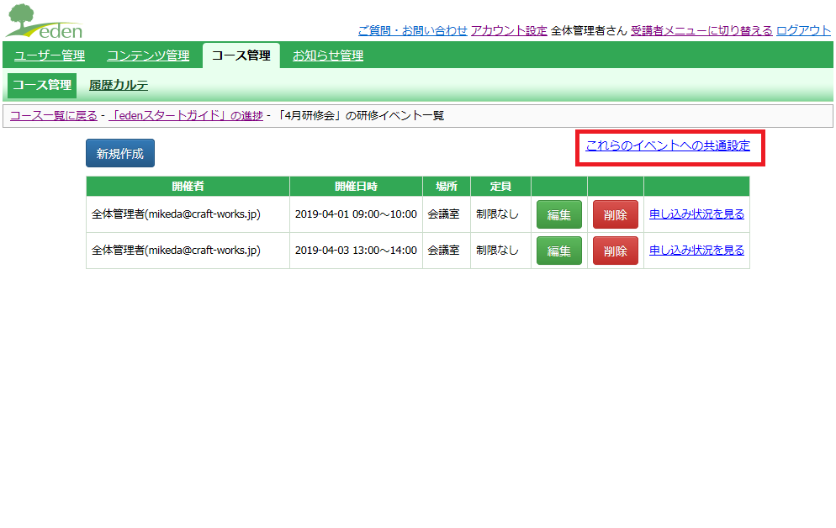Click 新規作成 button
This screenshot has height=528, width=836.
click(x=120, y=154)
